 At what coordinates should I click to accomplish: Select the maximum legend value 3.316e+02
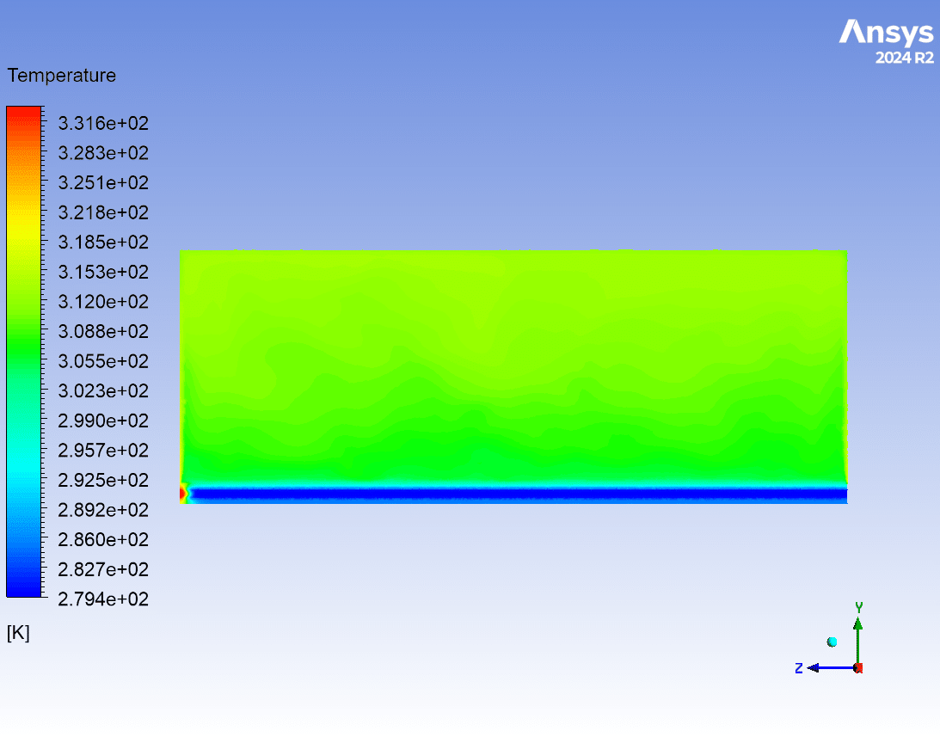pos(103,124)
